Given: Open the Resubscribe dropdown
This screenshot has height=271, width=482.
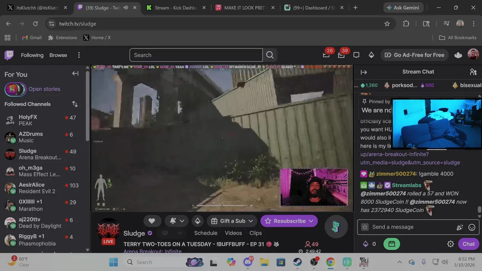Looking at the screenshot, I should point(289,221).
